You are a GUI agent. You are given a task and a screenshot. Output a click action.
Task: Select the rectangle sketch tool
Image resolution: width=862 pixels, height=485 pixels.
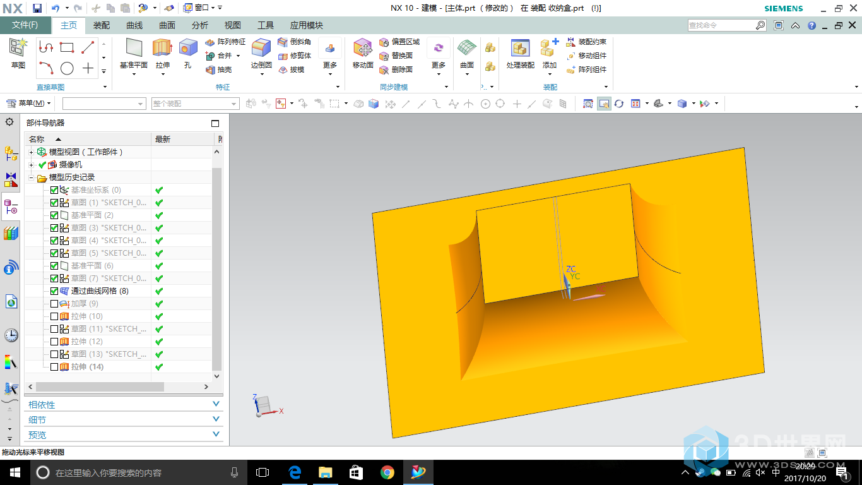[x=67, y=47]
